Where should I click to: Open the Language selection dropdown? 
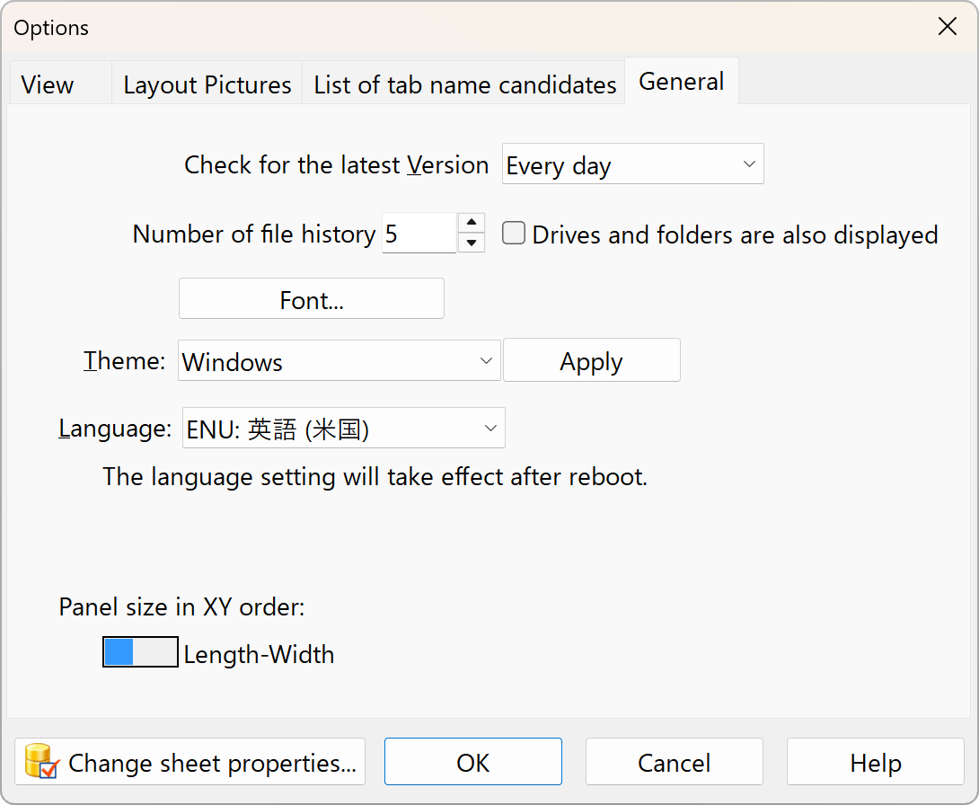pyautogui.click(x=343, y=429)
